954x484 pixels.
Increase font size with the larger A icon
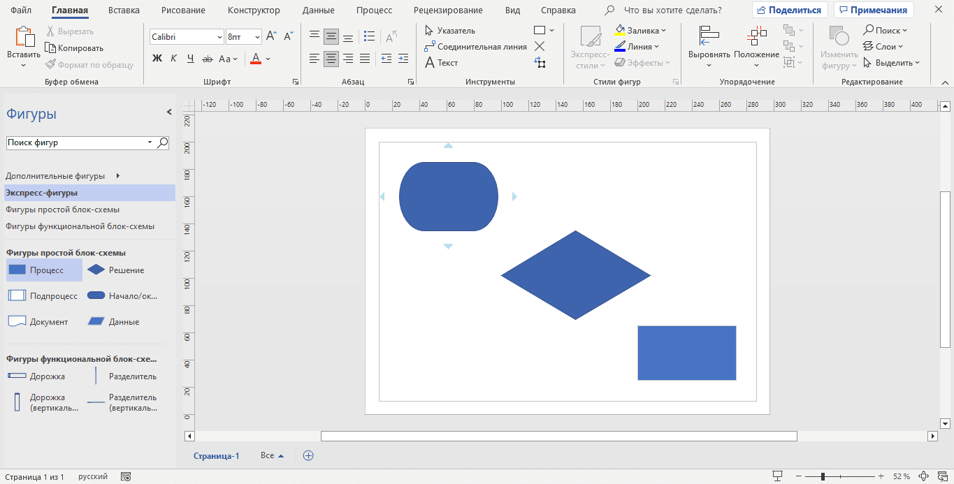[271, 36]
